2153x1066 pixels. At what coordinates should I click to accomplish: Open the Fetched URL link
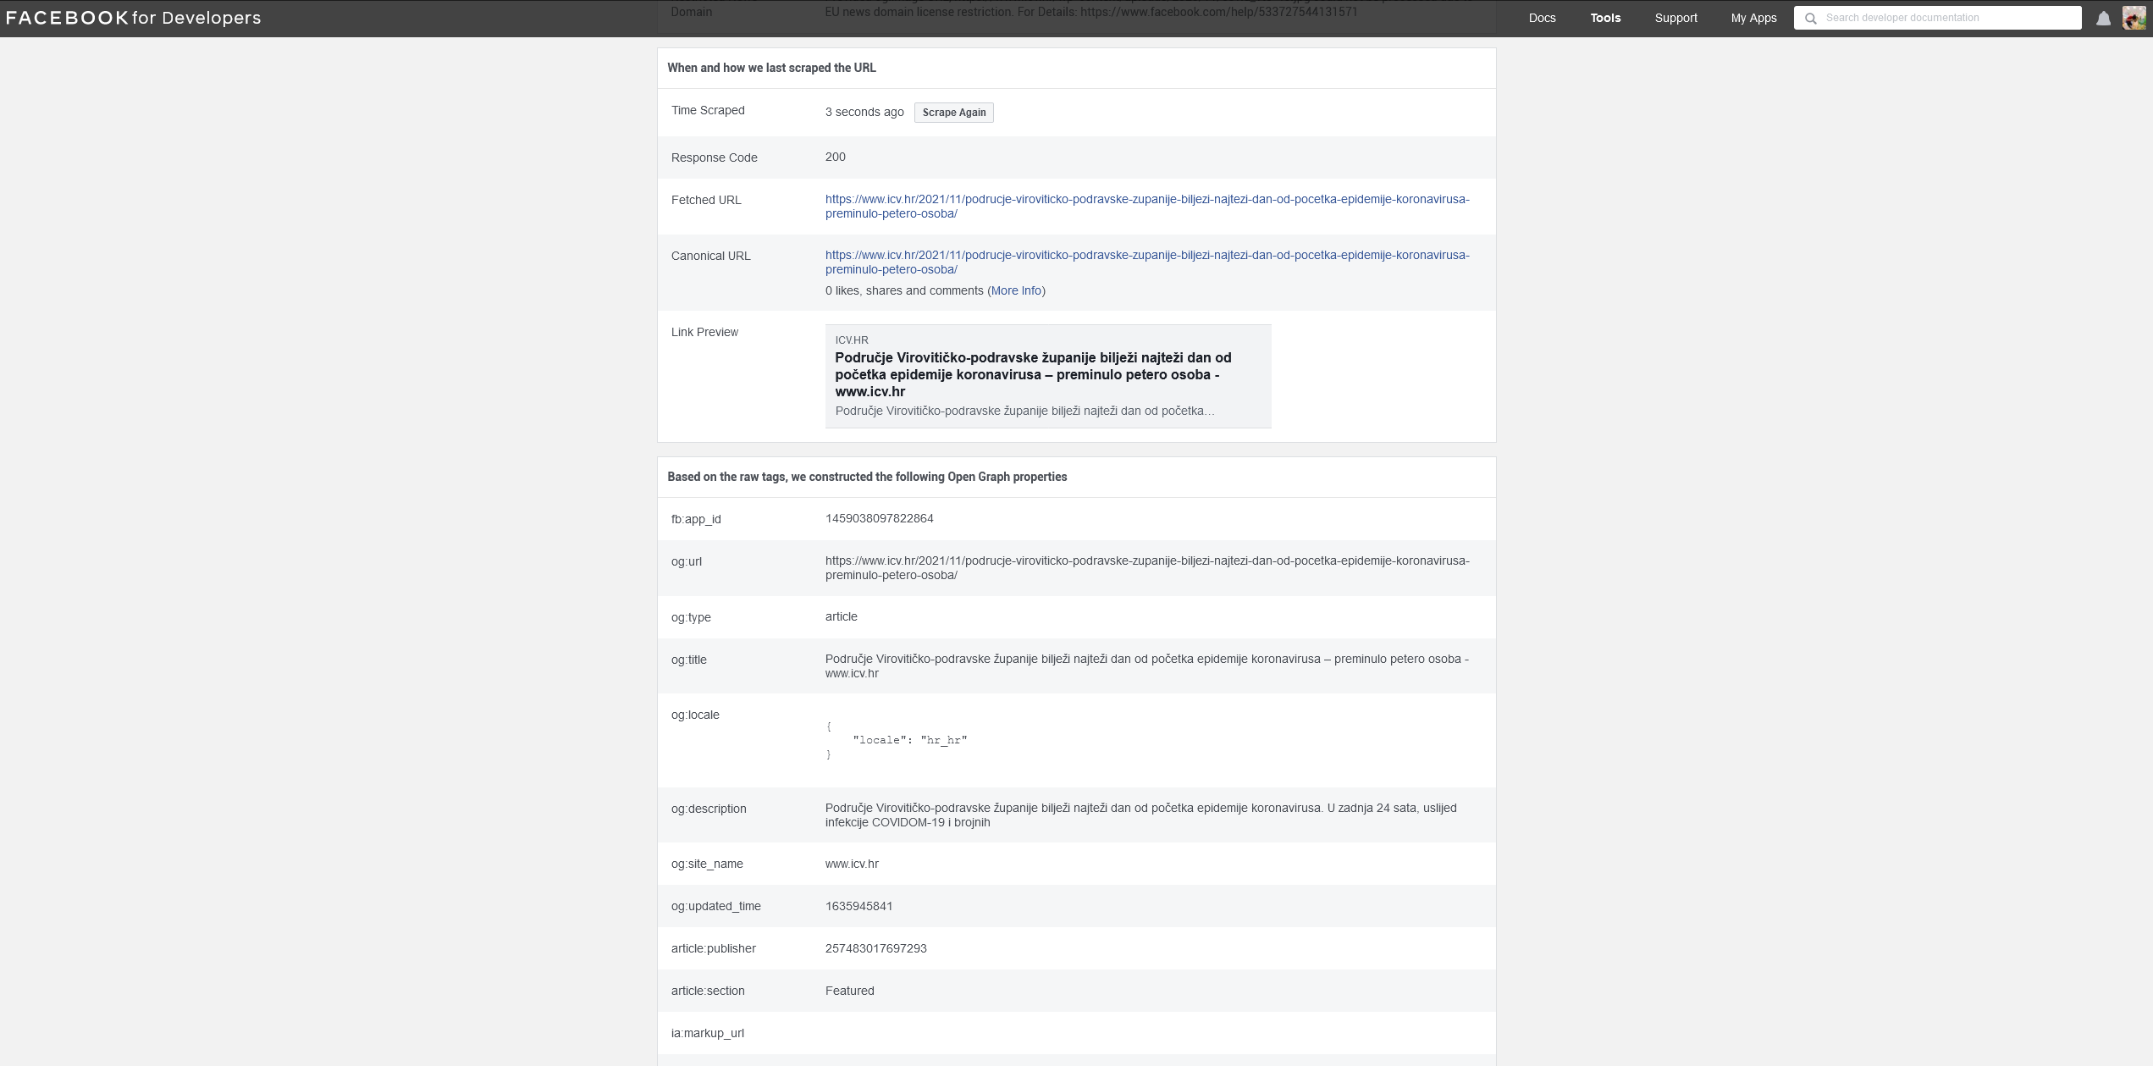tap(1146, 200)
